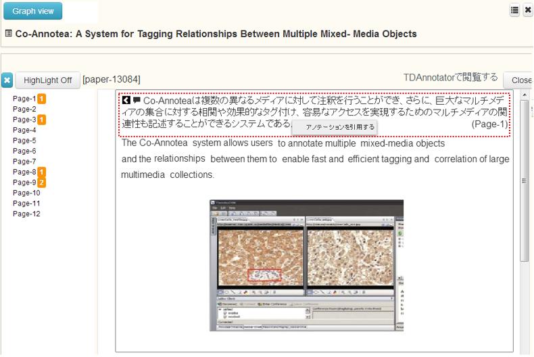
Task: Click the blue X icon beside HighLight Off
Action: 7,80
